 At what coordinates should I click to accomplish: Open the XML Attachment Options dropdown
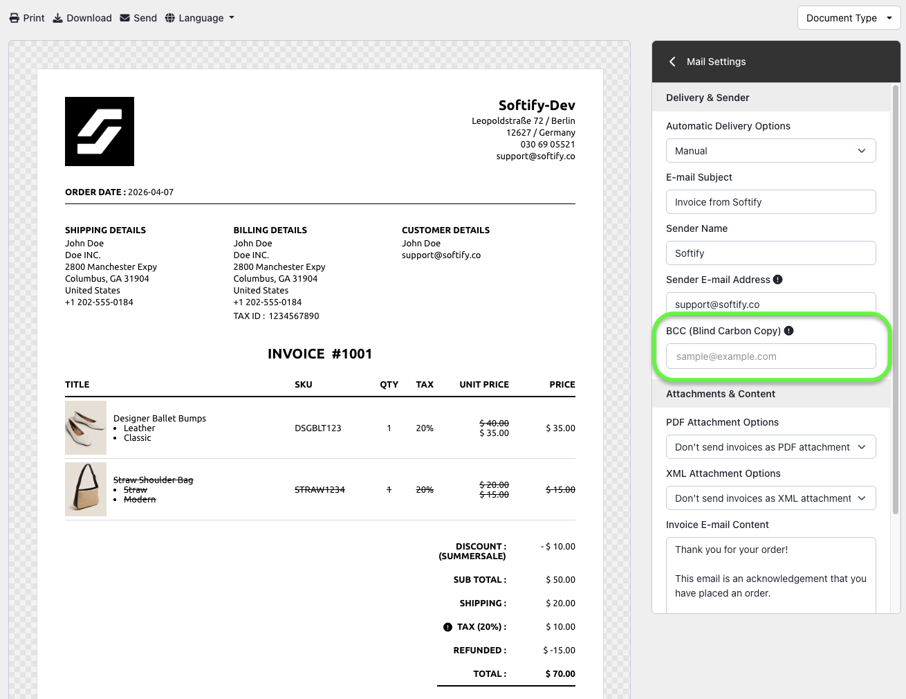point(770,498)
